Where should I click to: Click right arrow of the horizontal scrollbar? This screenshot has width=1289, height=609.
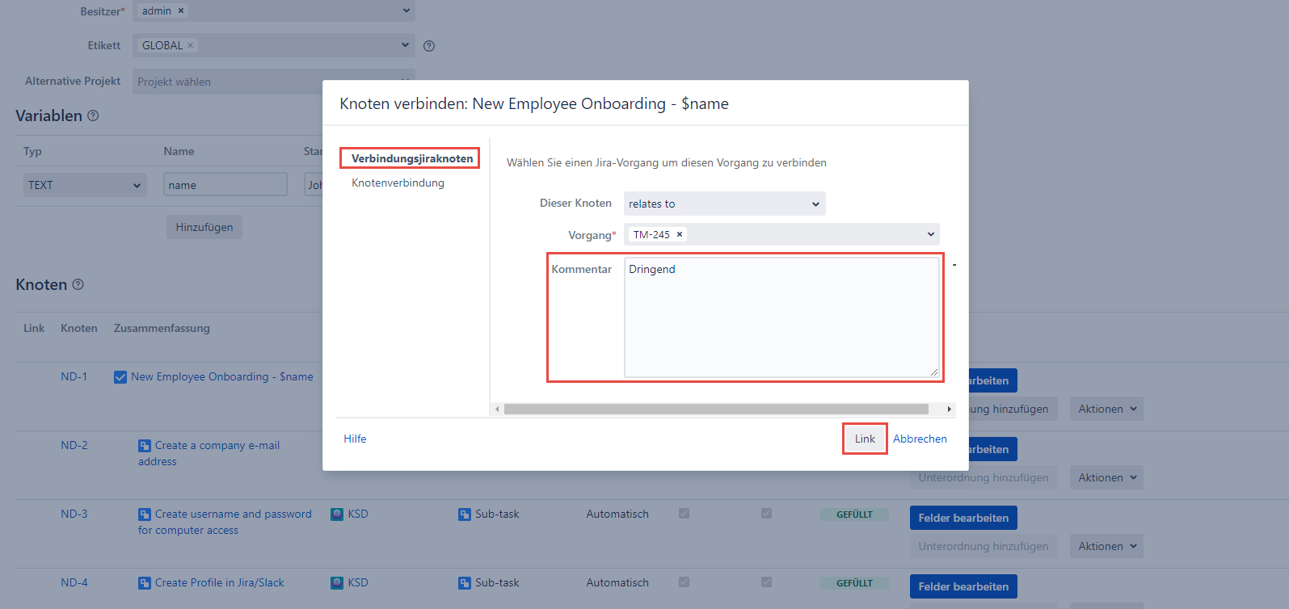pyautogui.click(x=949, y=409)
